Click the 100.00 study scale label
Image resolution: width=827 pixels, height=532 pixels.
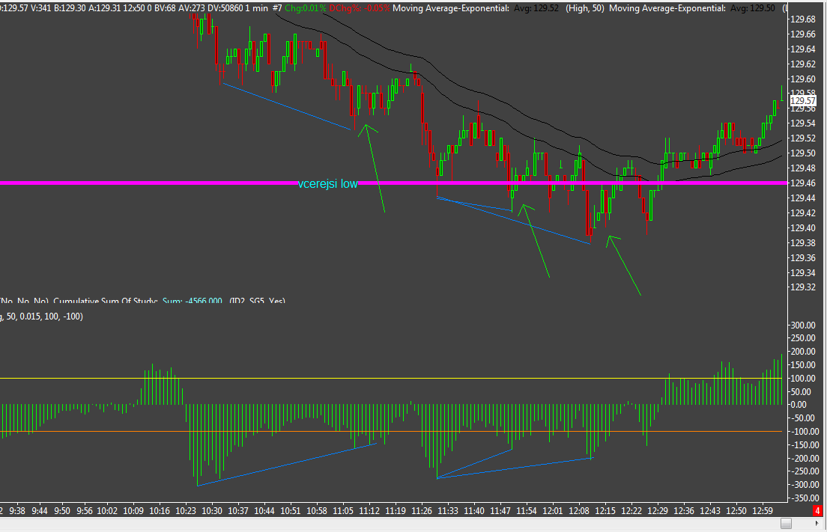803,379
